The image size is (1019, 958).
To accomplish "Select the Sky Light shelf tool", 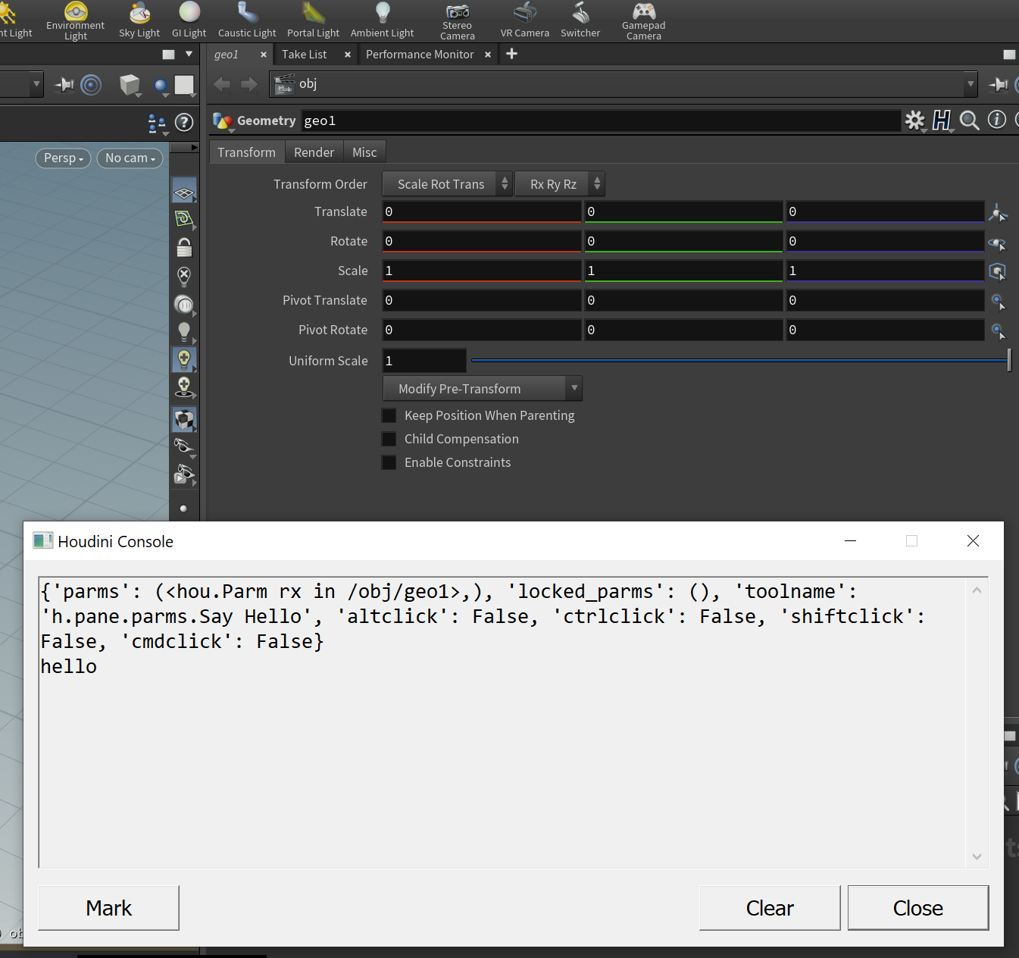I will [139, 20].
